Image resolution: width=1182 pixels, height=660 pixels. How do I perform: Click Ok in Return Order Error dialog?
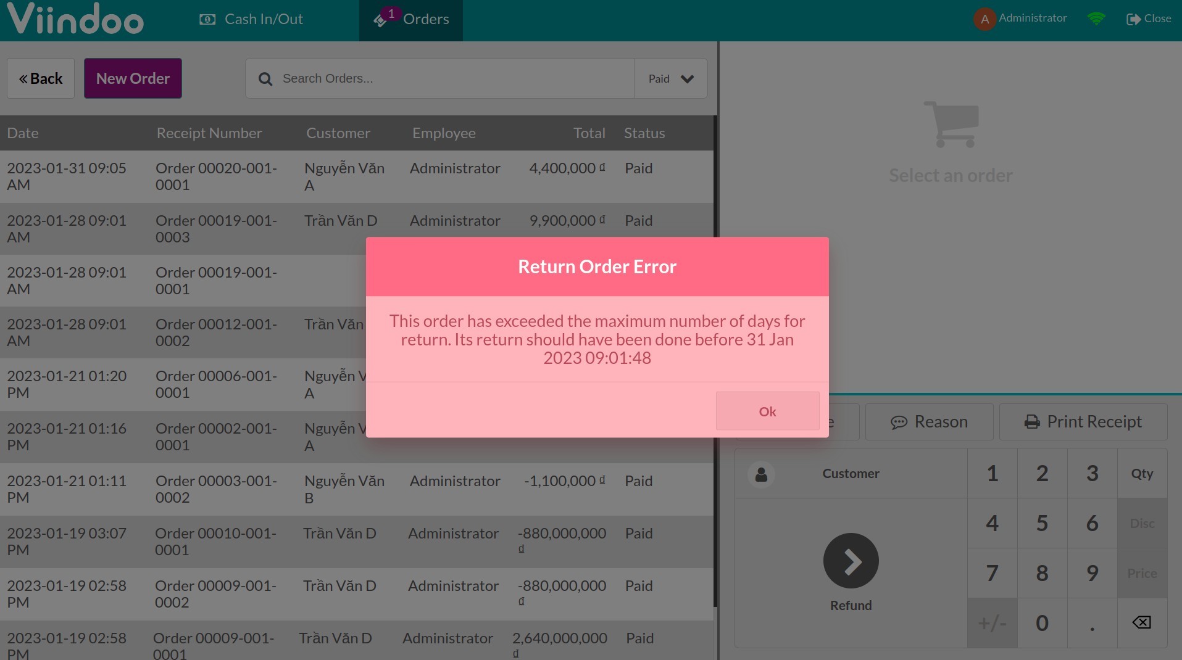[x=767, y=411]
